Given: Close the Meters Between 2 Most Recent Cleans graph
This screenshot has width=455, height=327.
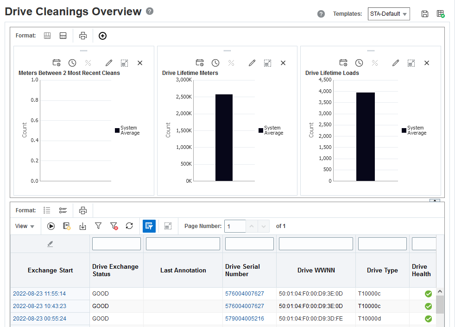Looking at the screenshot, I should click(140, 63).
